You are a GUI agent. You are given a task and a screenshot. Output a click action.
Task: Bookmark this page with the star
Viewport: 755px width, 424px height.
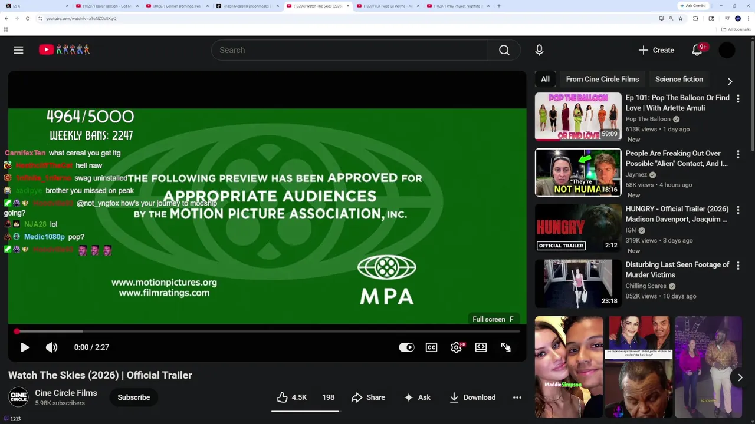coord(681,18)
